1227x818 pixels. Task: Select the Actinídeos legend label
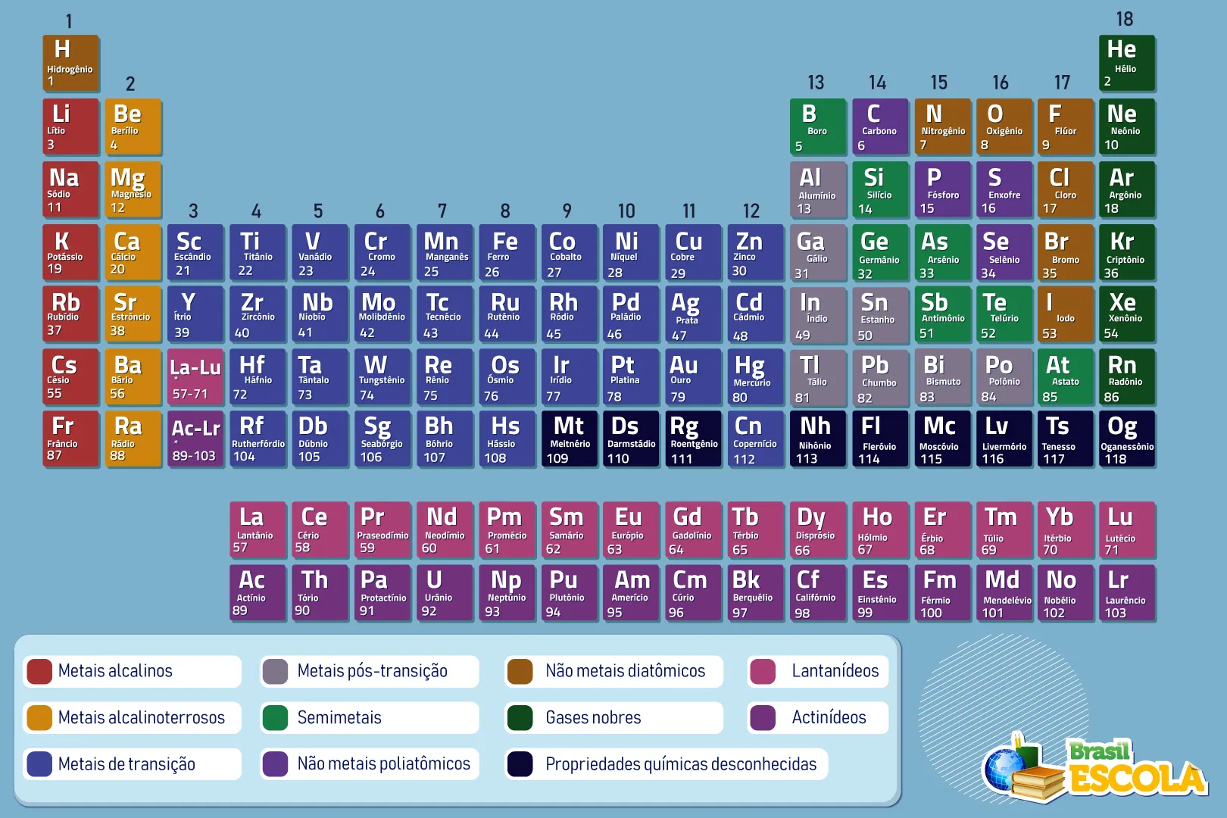click(x=829, y=717)
